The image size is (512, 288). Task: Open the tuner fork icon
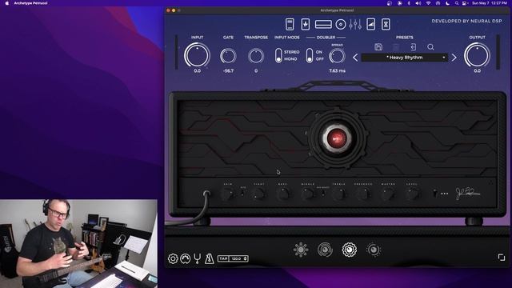pos(198,258)
